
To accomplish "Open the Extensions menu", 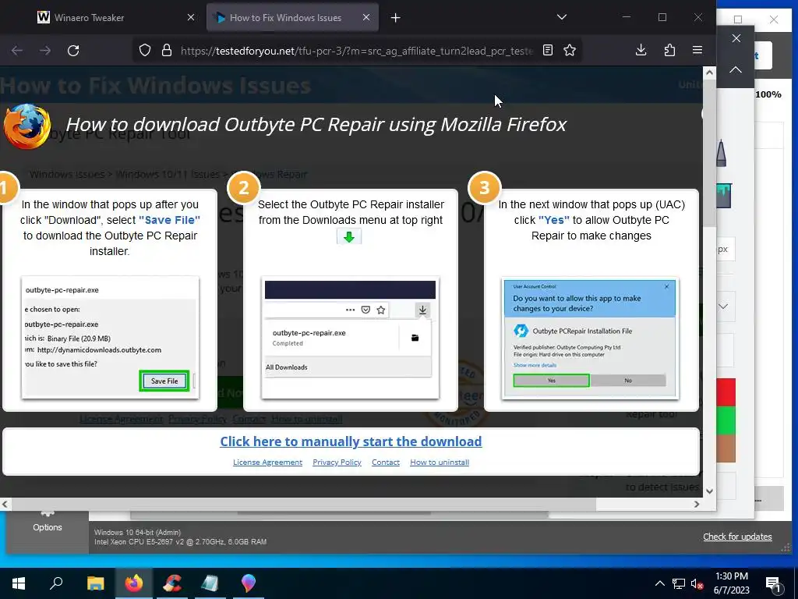I will click(669, 50).
